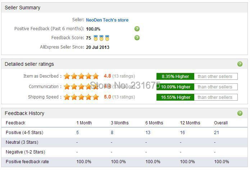
Task: Open 6 Months positive feedback count 13
Action: pos(148,133)
